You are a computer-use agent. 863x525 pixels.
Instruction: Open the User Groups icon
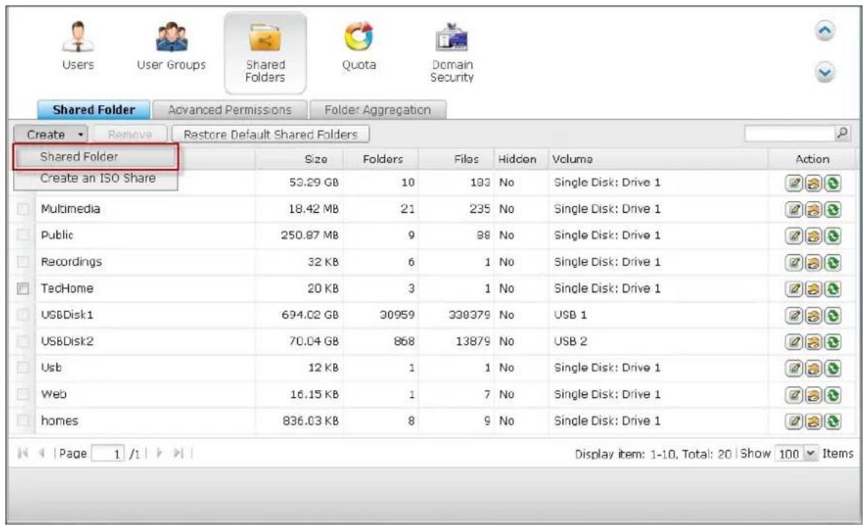click(171, 37)
